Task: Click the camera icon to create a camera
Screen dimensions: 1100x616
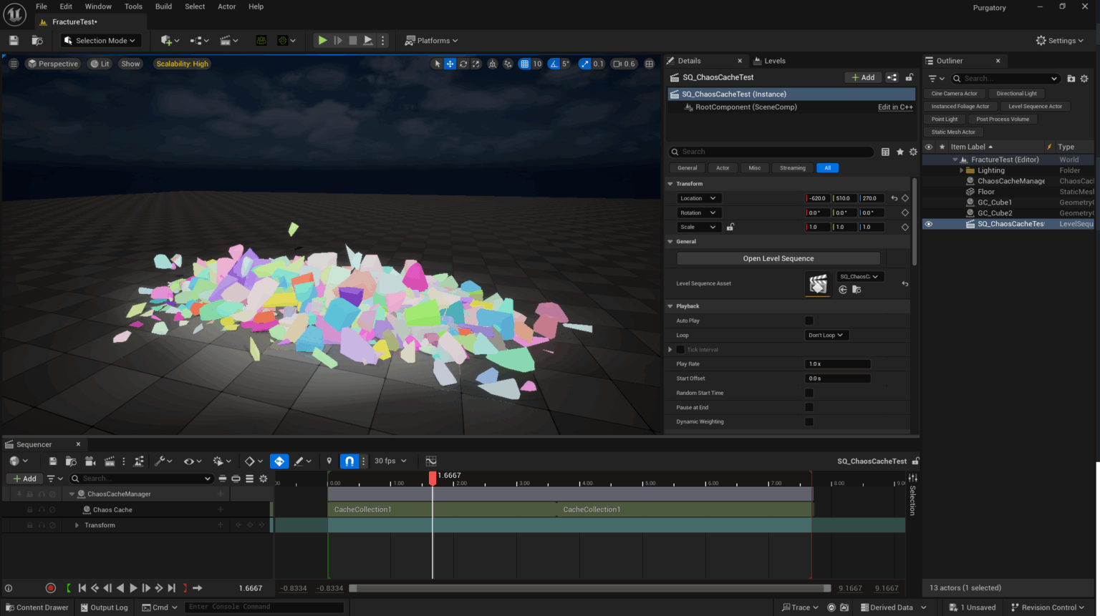Action: click(x=91, y=461)
